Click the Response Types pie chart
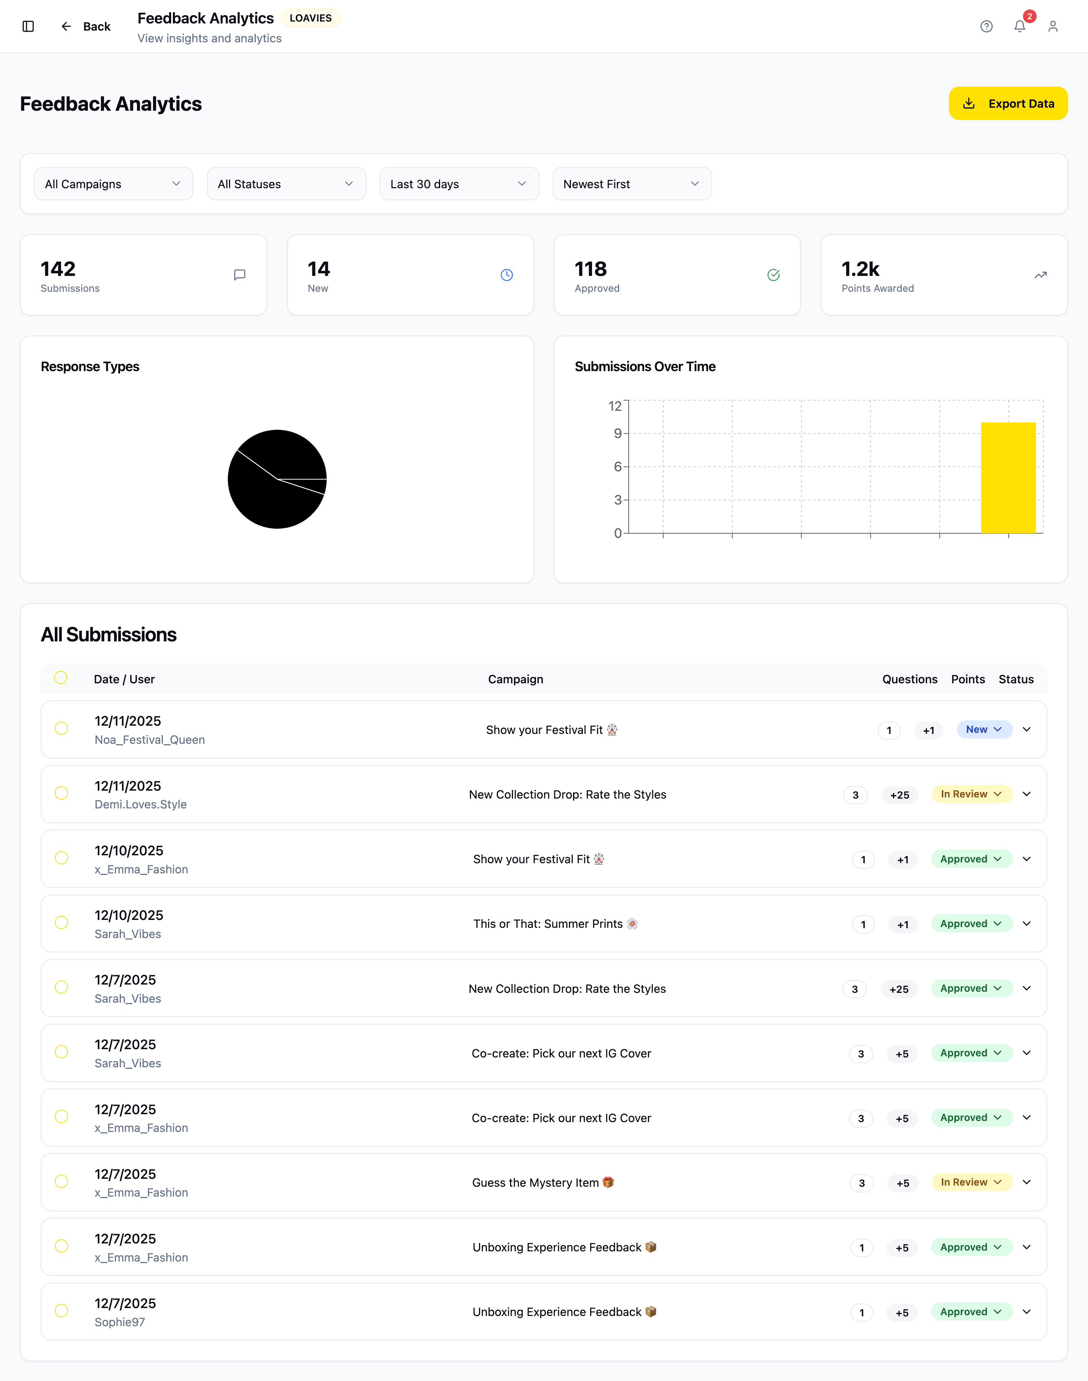 click(x=277, y=479)
